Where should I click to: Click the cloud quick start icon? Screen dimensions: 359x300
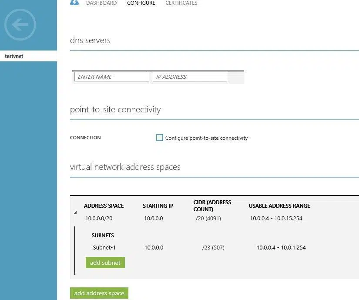[74, 3]
